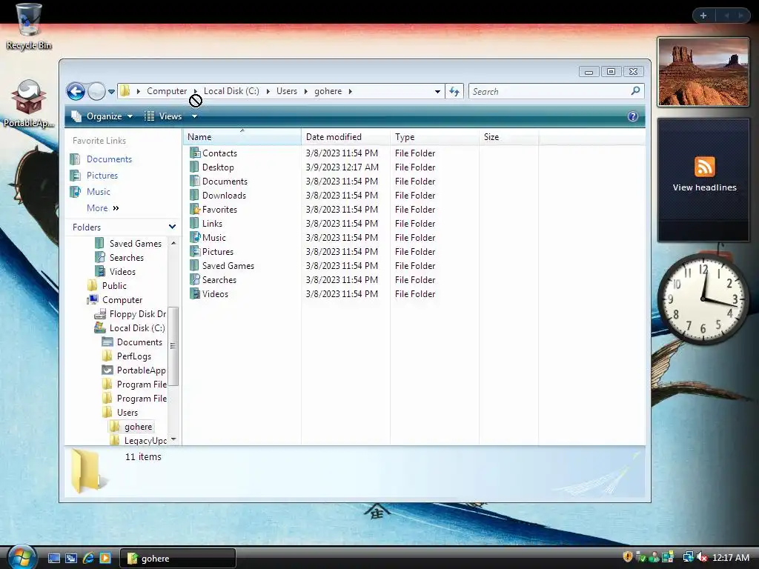
Task: Select Saved Games folder in file list
Action: point(222,266)
